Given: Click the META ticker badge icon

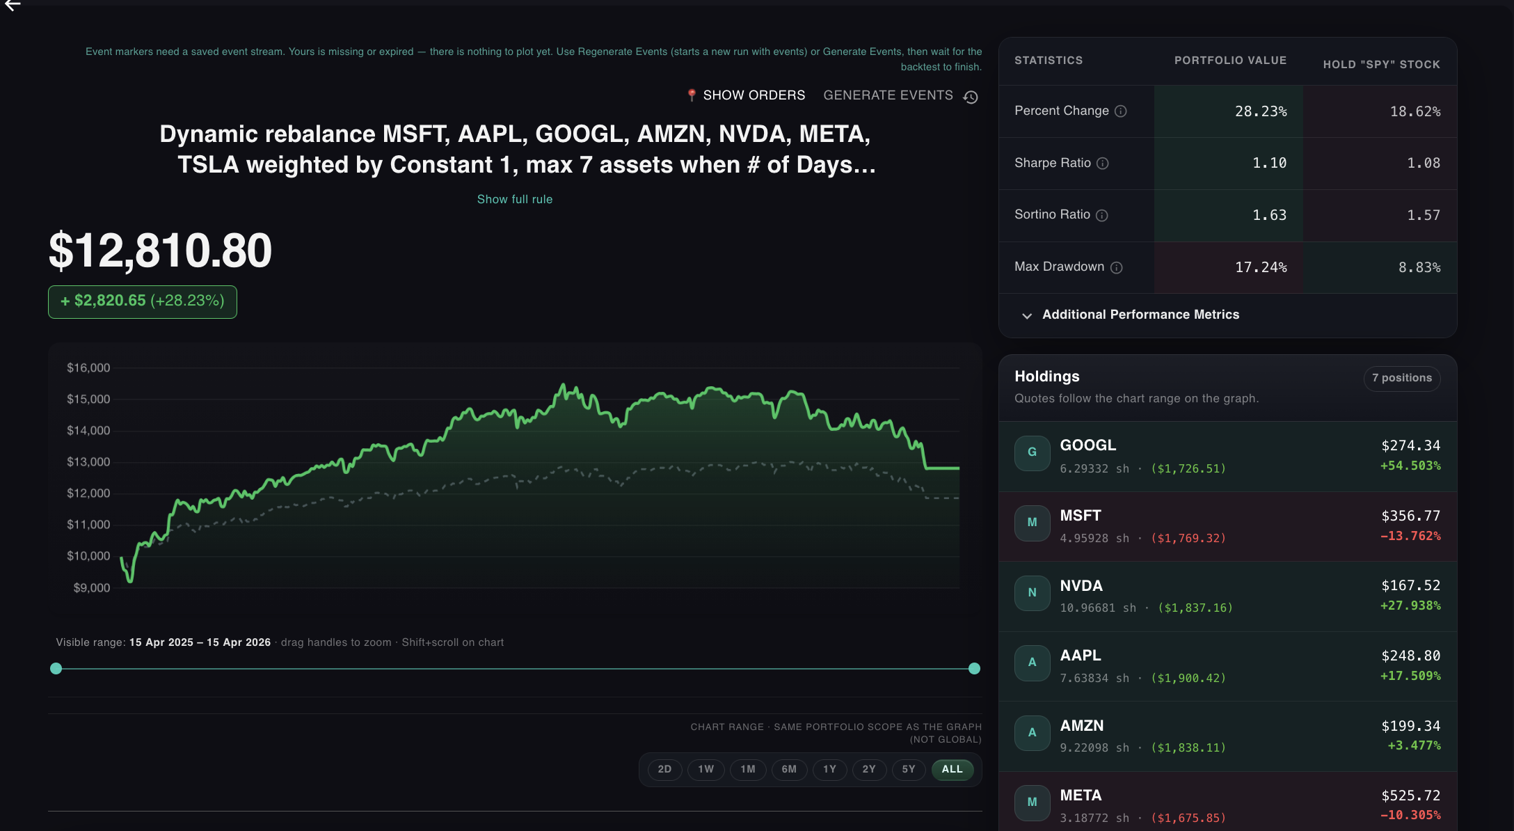Looking at the screenshot, I should [x=1032, y=802].
